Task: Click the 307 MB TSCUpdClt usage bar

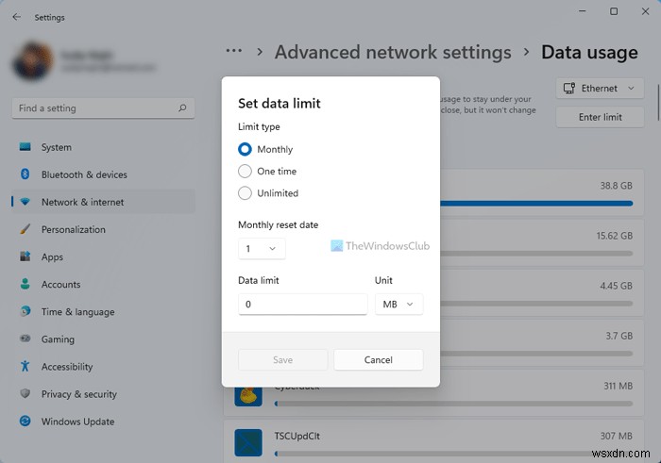Action: pyautogui.click(x=453, y=454)
